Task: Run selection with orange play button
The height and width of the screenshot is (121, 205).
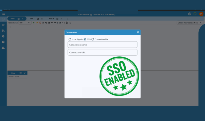Action: click(x=37, y=23)
